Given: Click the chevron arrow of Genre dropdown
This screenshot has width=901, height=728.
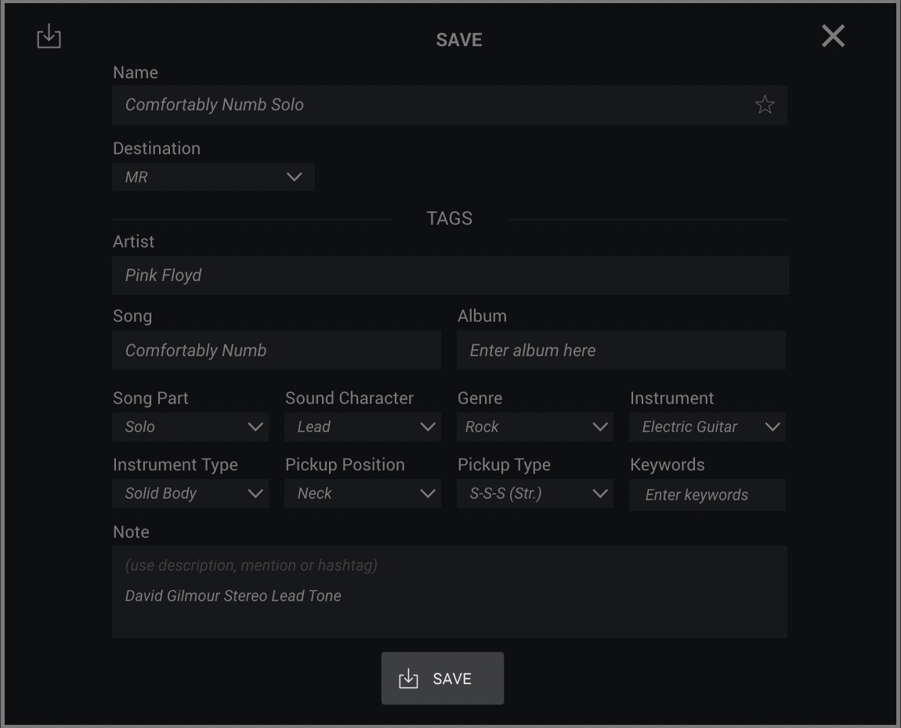Looking at the screenshot, I should tap(600, 427).
